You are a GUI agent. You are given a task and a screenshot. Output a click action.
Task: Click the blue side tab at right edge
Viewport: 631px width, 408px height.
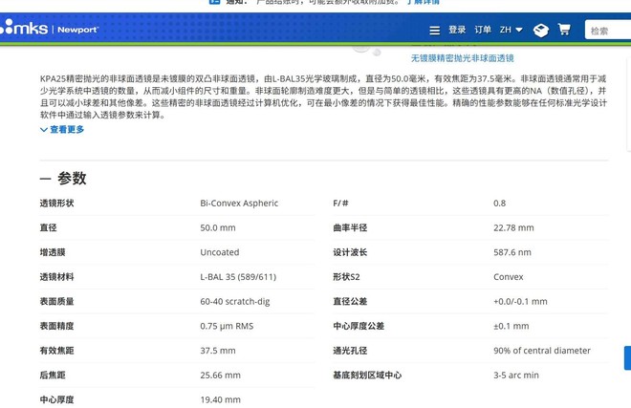627,357
